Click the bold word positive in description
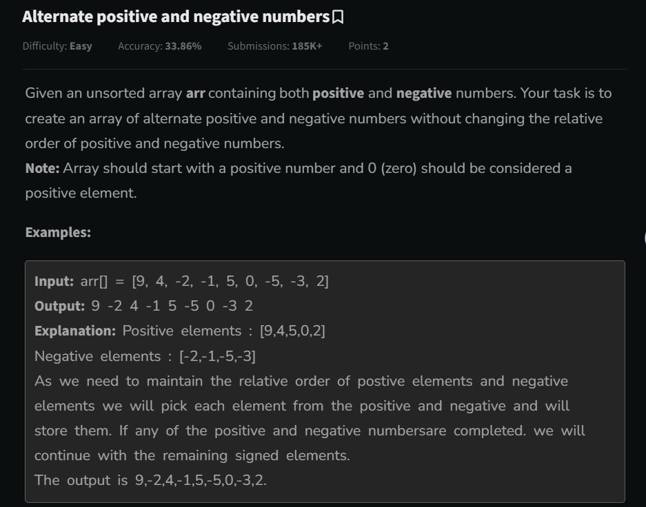 click(339, 93)
